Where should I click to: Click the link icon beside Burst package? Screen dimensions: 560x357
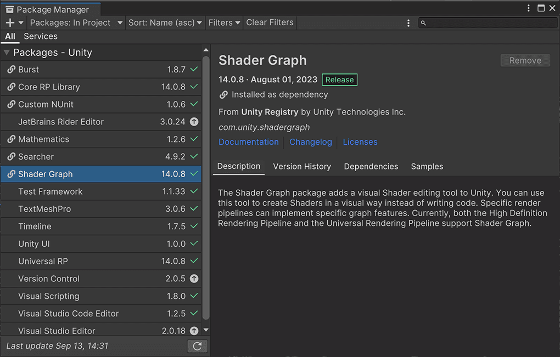(x=11, y=70)
